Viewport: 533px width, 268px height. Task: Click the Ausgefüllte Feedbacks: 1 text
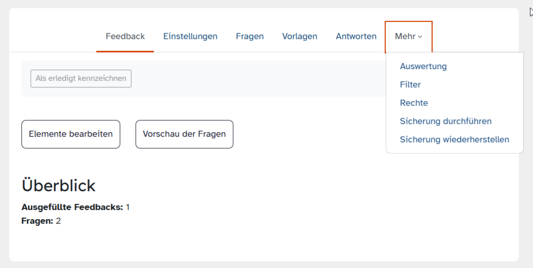tap(76, 207)
